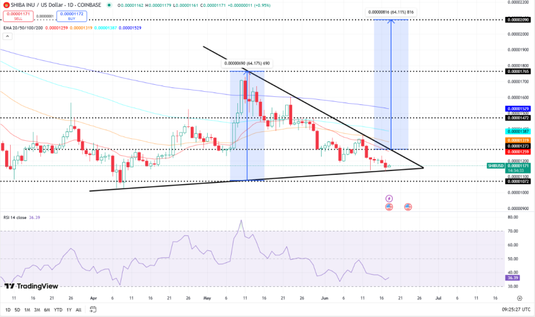
Task: Click the spread value between Sell and Buy
Action: 45,16
